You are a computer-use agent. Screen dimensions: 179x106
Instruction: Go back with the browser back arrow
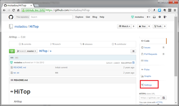click(x=4, y=10)
